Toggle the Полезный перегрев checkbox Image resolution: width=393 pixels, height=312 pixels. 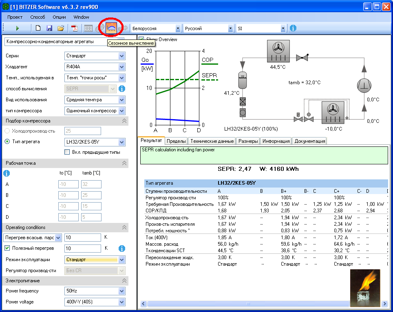(7, 248)
